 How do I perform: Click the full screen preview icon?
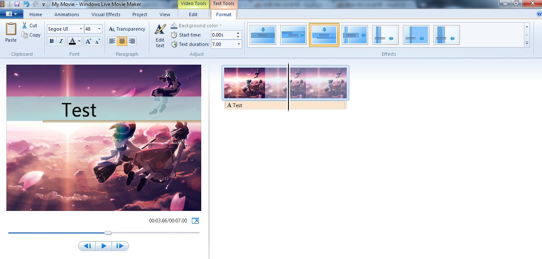(195, 221)
